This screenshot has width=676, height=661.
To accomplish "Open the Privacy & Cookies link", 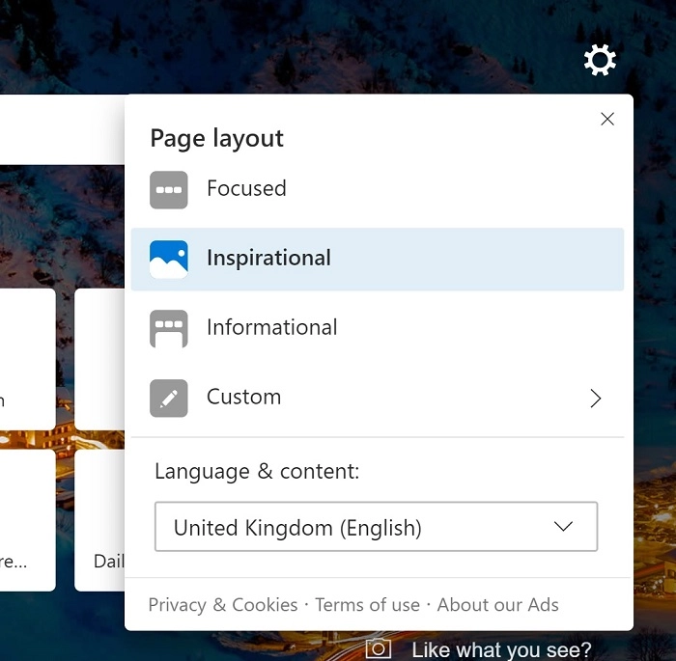I will 223,605.
